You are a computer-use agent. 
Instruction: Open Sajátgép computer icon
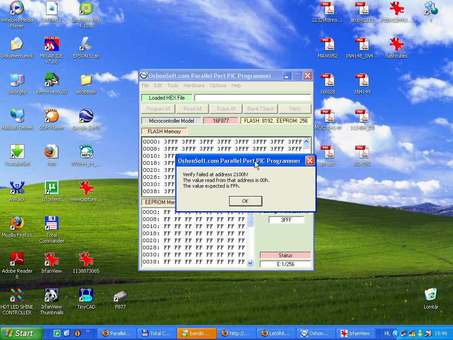point(17,84)
